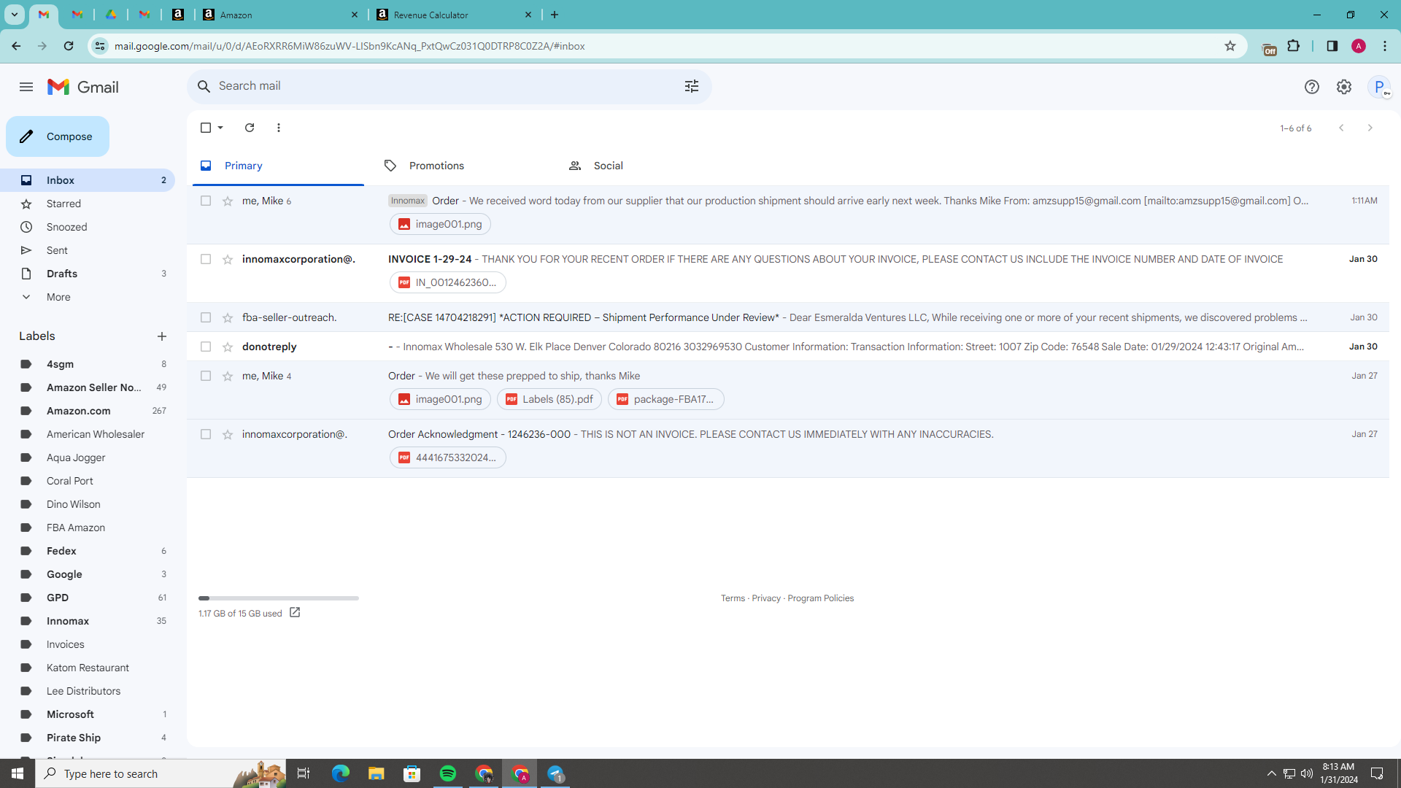
Task: Open the select dropdown arrow beside checkbox
Action: coord(220,128)
